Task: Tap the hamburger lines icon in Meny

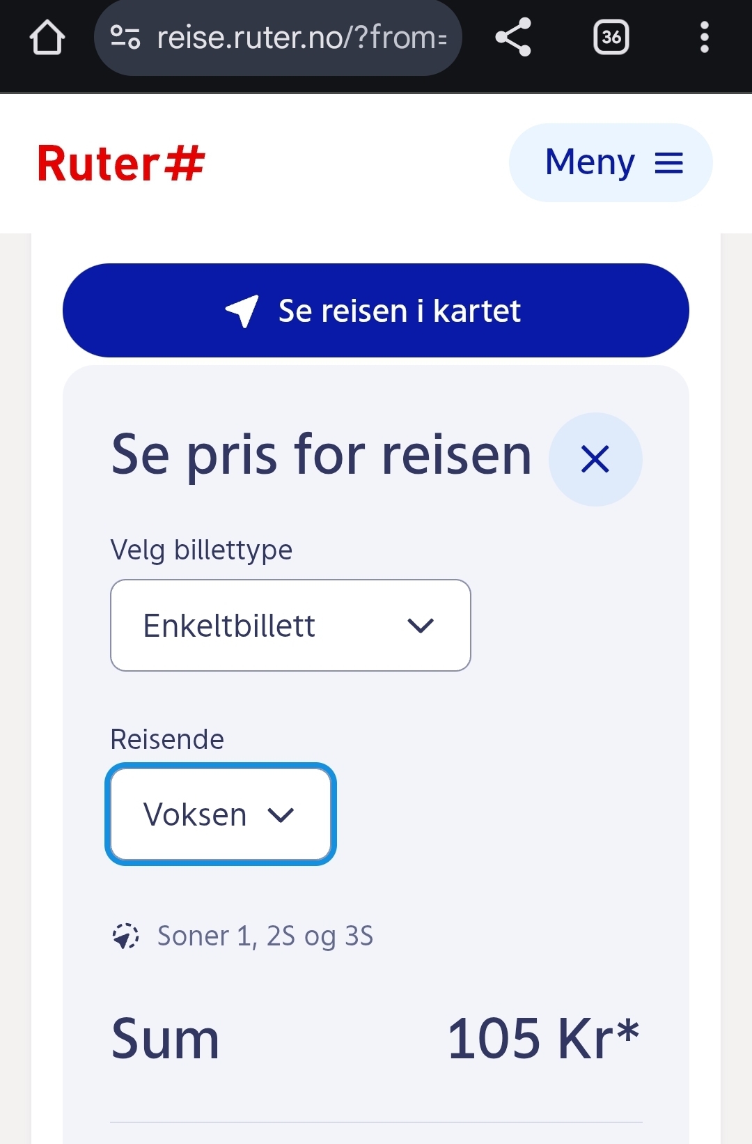Action: click(668, 164)
